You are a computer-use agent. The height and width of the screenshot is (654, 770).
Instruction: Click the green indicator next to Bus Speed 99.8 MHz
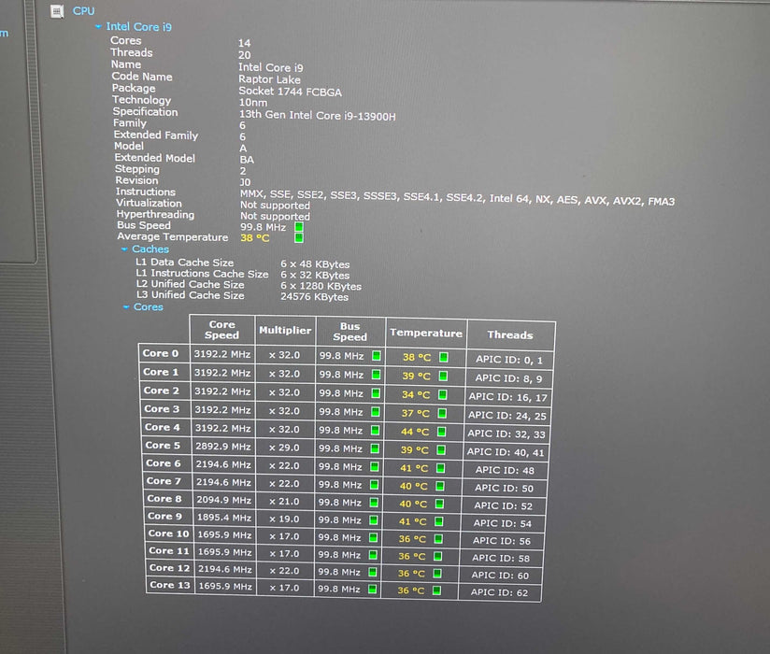pyautogui.click(x=299, y=227)
